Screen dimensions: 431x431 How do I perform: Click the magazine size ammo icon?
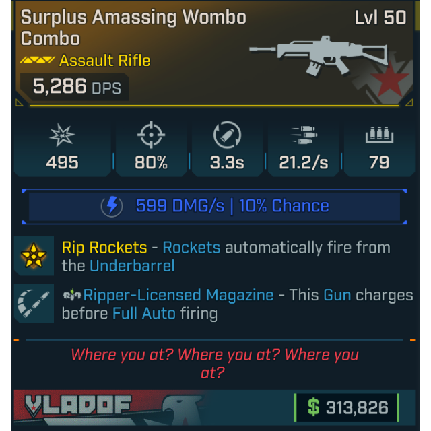pyautogui.click(x=379, y=135)
